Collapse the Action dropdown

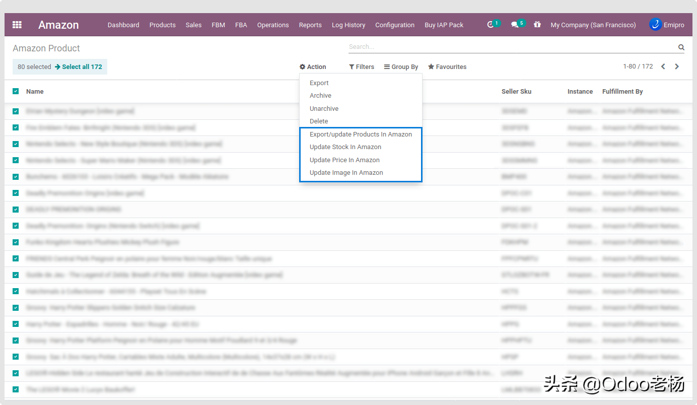(x=313, y=67)
